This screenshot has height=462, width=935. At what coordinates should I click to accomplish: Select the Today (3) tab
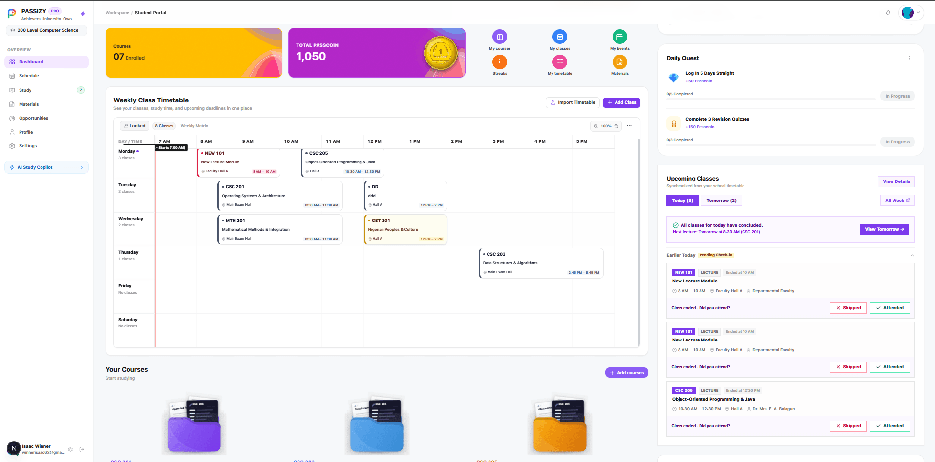click(682, 201)
